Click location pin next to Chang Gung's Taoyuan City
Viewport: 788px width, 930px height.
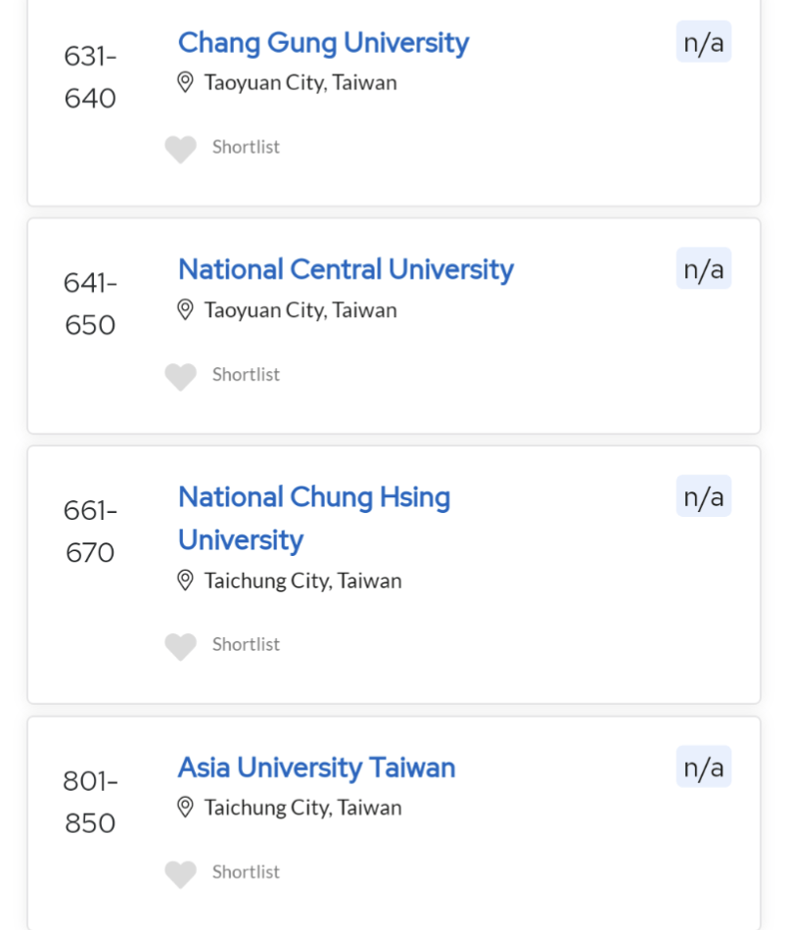tap(185, 82)
